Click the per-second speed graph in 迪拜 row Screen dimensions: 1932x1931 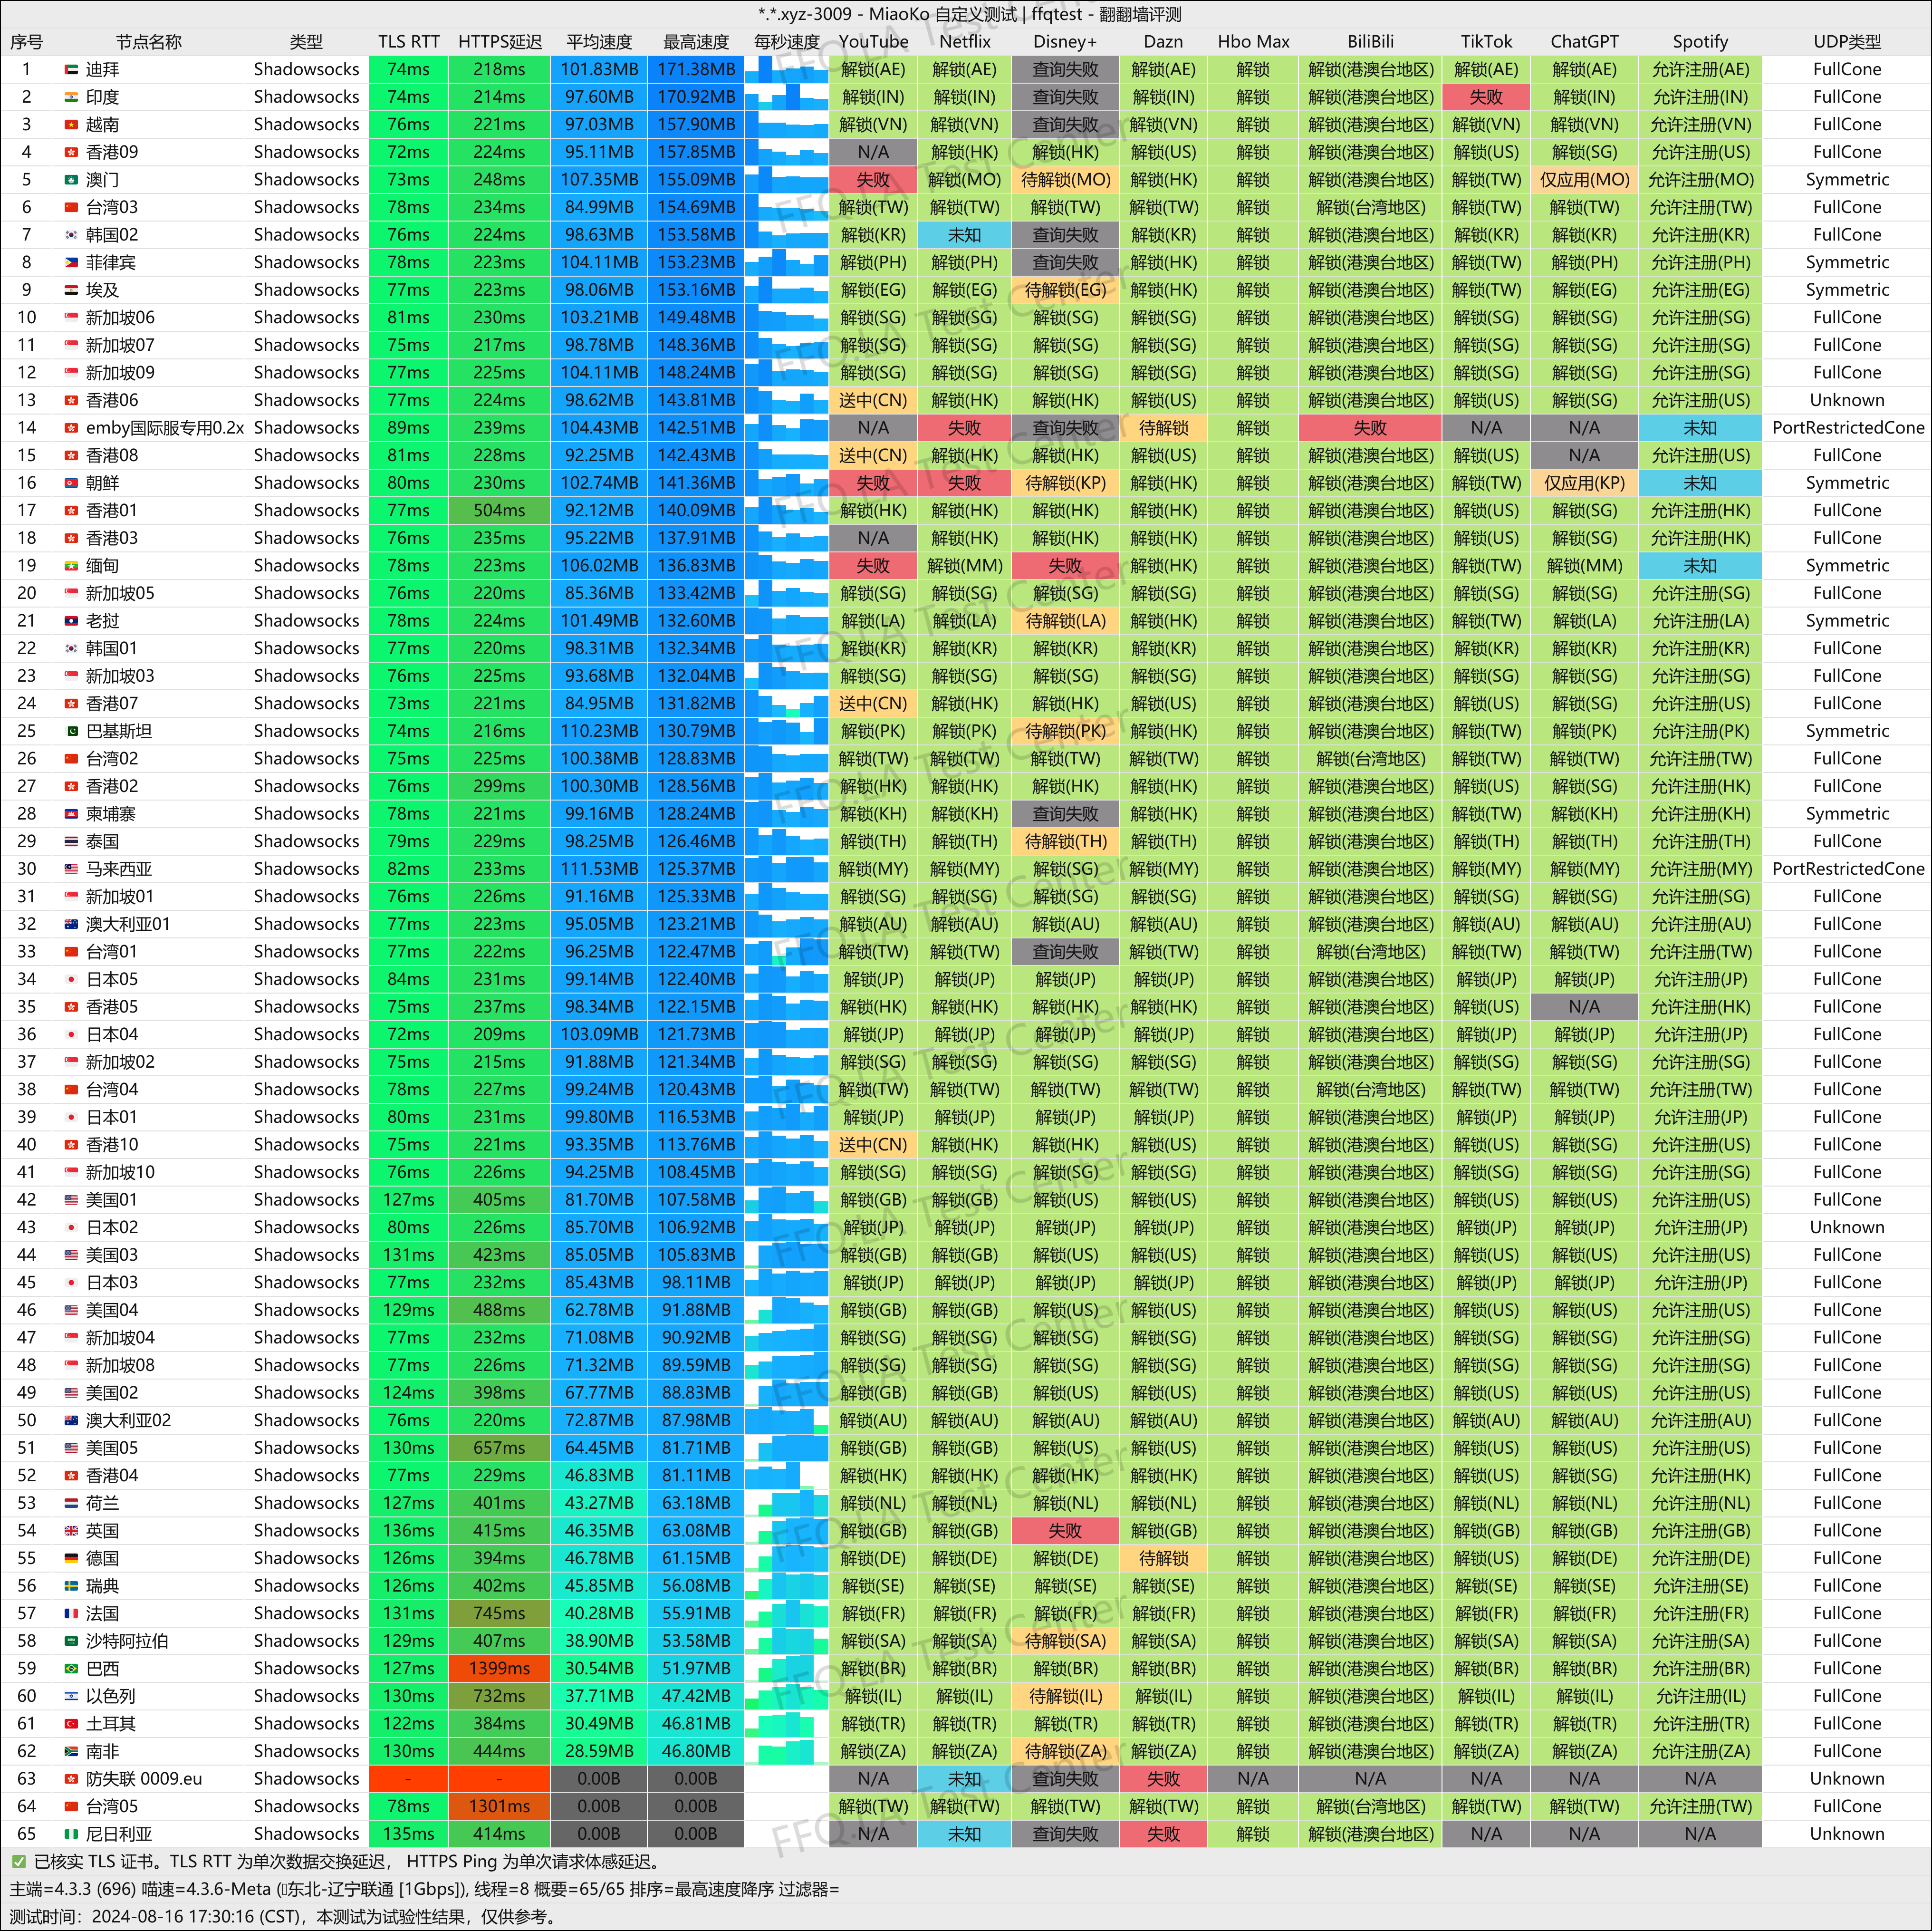pos(787,69)
